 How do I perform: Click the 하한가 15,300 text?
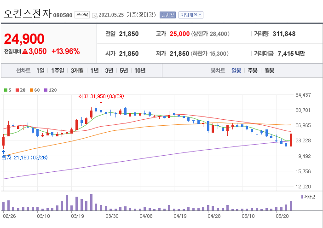click(x=209, y=53)
